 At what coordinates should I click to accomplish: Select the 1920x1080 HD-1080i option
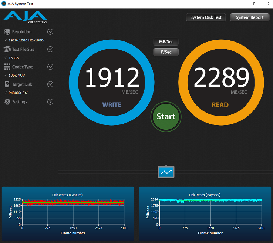click(27, 40)
